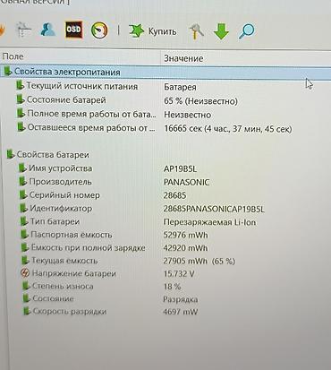Select the Свойства электропитания group row

coord(165,73)
